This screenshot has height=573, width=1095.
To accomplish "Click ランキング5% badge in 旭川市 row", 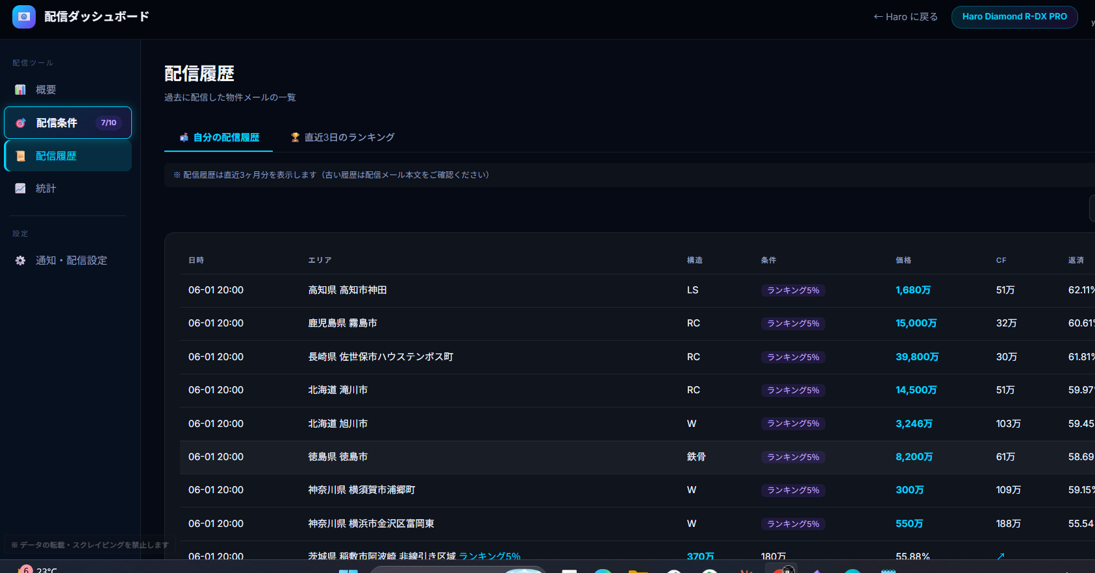I will click(793, 423).
